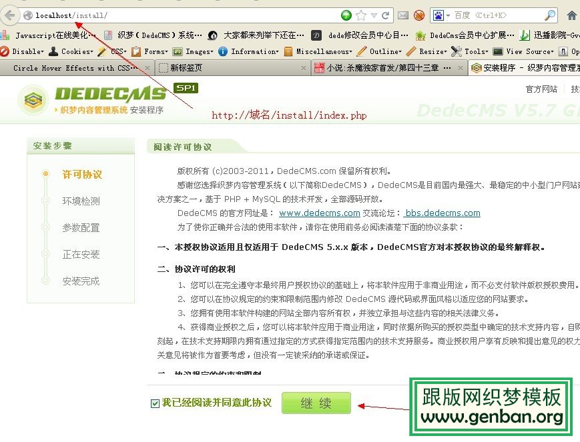Close the 小说:杀魔独家首发 tab
The image size is (580, 442).
460,68
